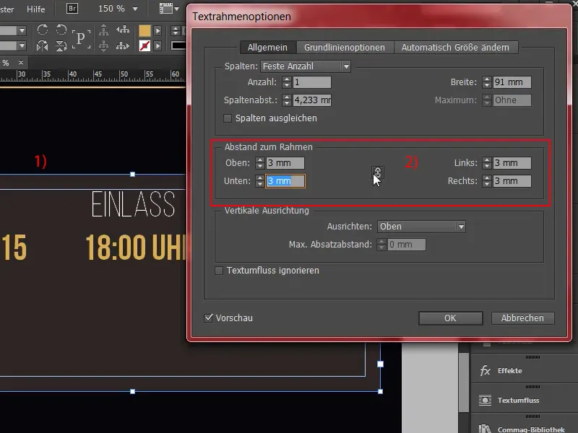Click the bottom right frame corner handle
The width and height of the screenshot is (578, 433).
tap(380, 391)
